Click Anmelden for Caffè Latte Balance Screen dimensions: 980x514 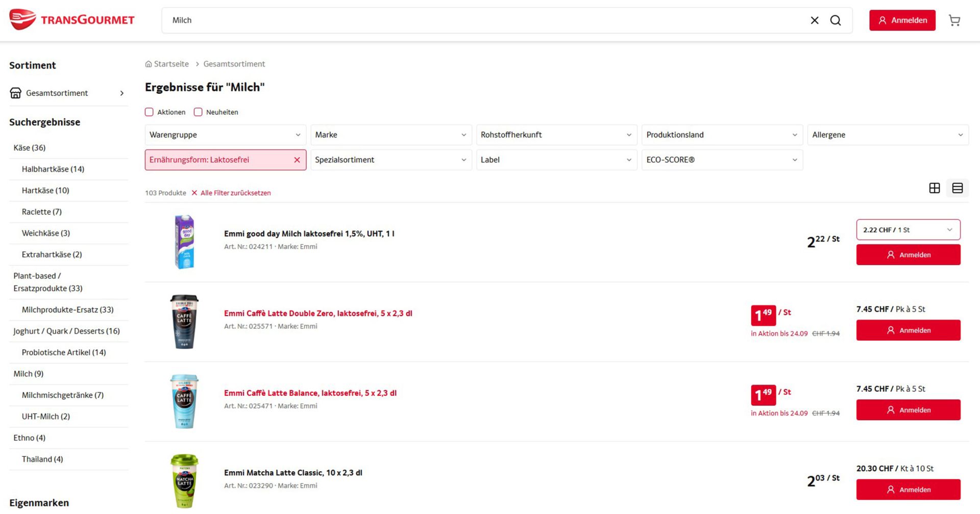coord(908,410)
